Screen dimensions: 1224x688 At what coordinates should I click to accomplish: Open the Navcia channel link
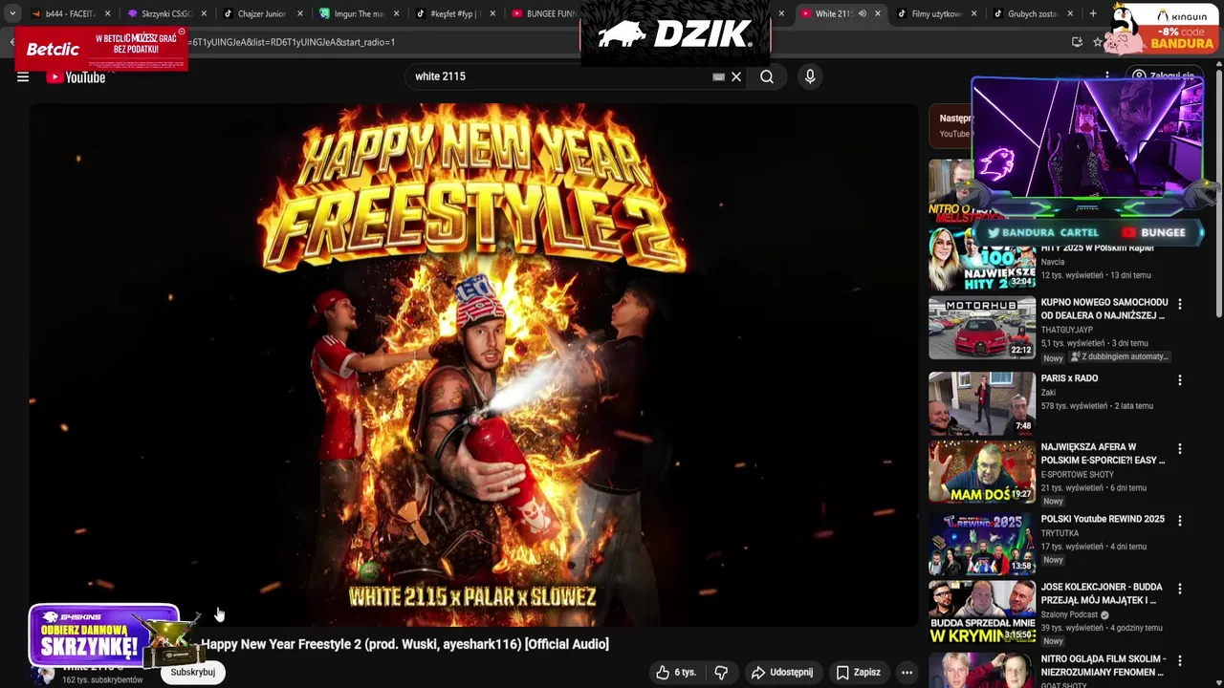[x=1053, y=262]
